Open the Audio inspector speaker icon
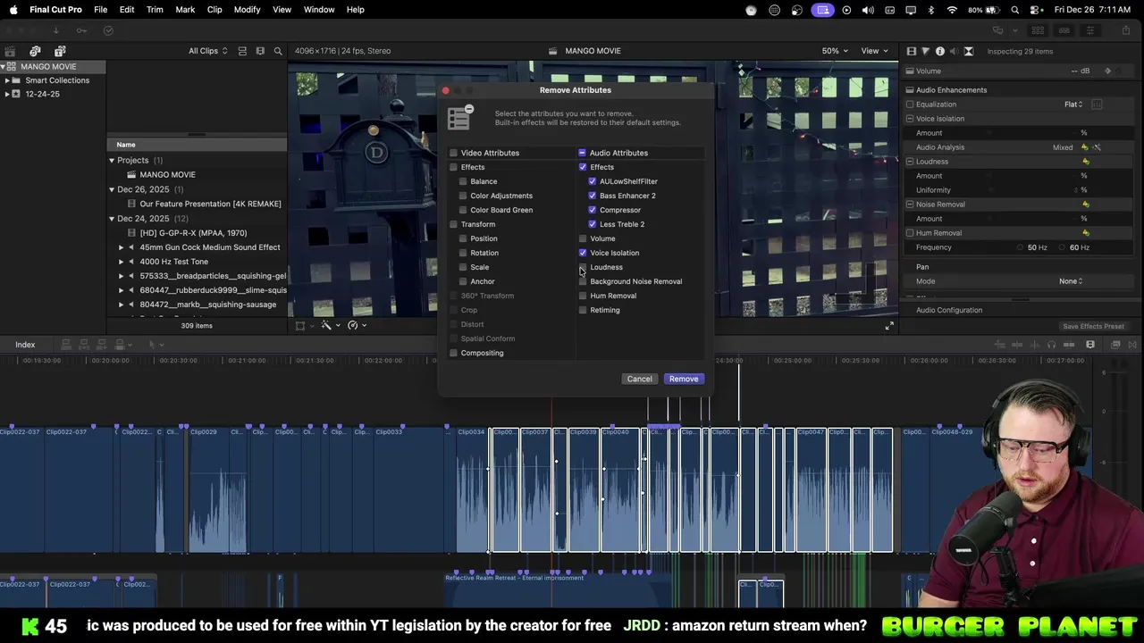Screen dimensions: 1144x643 click(x=955, y=51)
